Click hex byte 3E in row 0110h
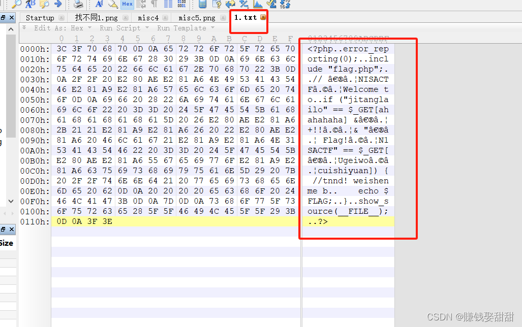The width and height of the screenshot is (522, 327). pos(107,221)
